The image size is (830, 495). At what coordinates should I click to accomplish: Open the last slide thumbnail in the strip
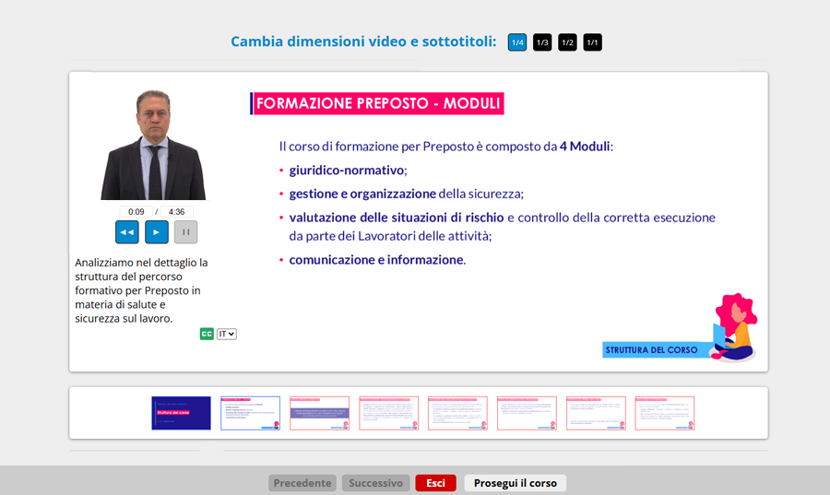pos(665,413)
